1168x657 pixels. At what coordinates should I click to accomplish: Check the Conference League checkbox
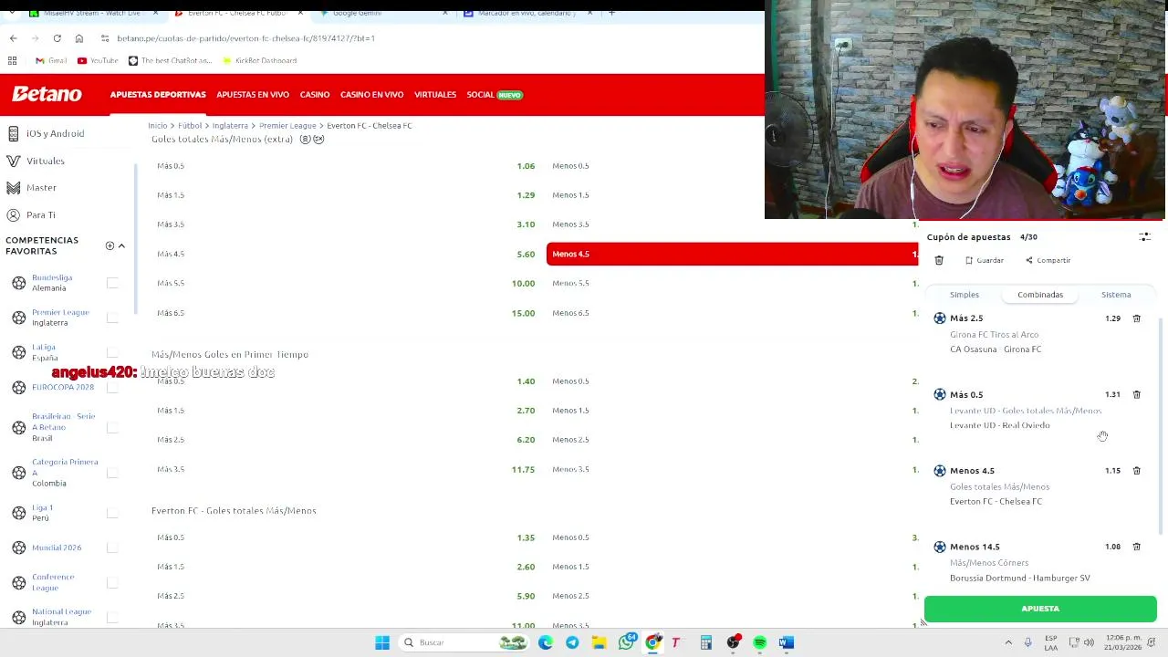[112, 582]
